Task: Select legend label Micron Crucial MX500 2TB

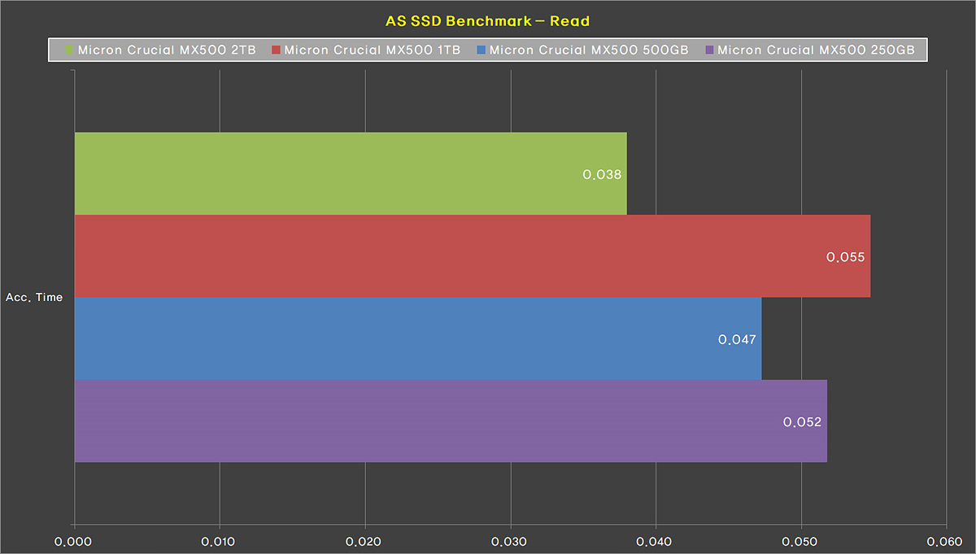Action: 167,50
